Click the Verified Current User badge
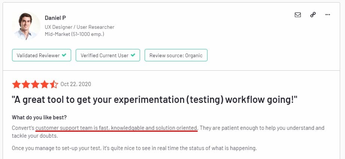The height and width of the screenshot is (159, 345). coord(108,55)
